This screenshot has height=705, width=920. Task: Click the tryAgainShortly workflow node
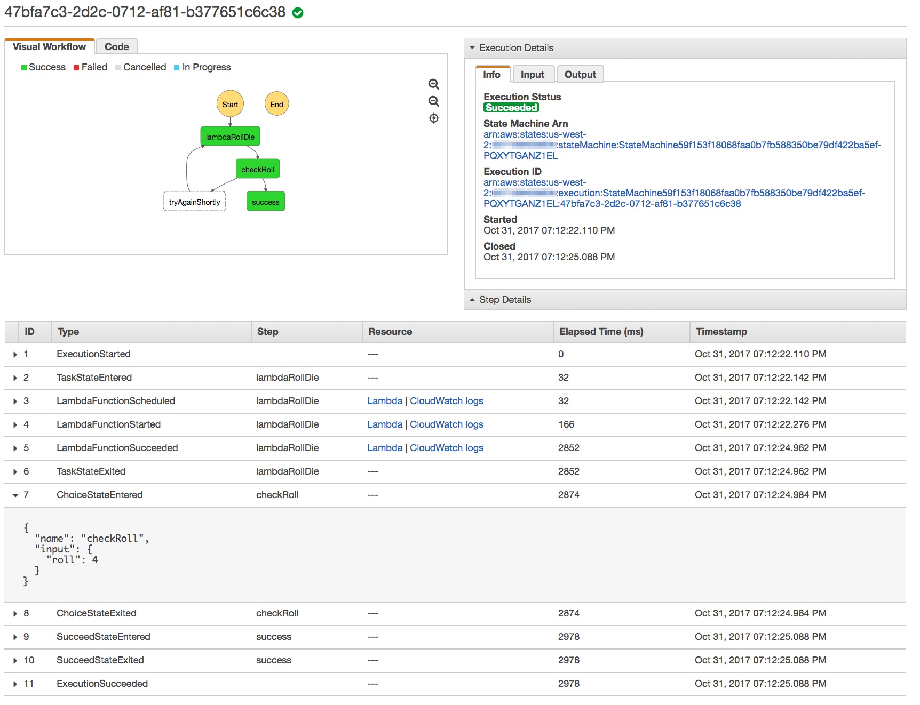[x=194, y=202]
